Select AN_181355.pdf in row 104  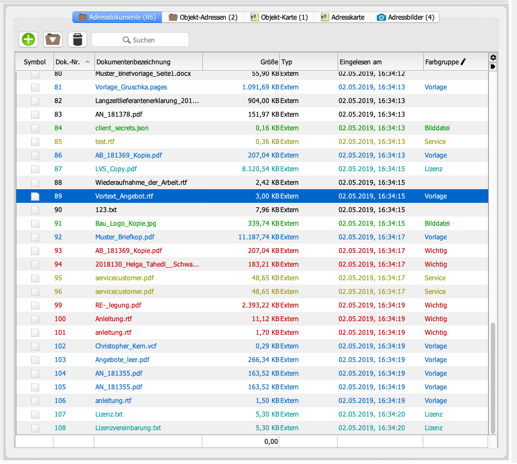[119, 373]
